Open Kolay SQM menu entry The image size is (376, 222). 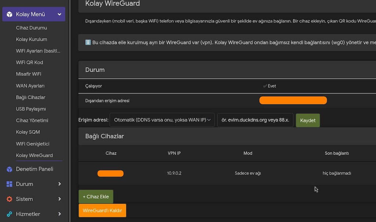point(28,132)
